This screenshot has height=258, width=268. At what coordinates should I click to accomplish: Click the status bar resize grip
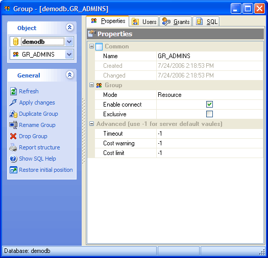pyautogui.click(x=262, y=252)
